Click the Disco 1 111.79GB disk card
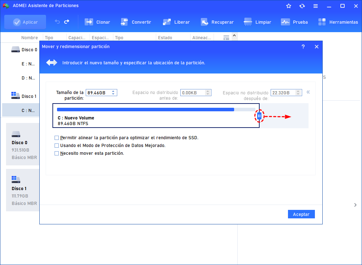 point(23,190)
